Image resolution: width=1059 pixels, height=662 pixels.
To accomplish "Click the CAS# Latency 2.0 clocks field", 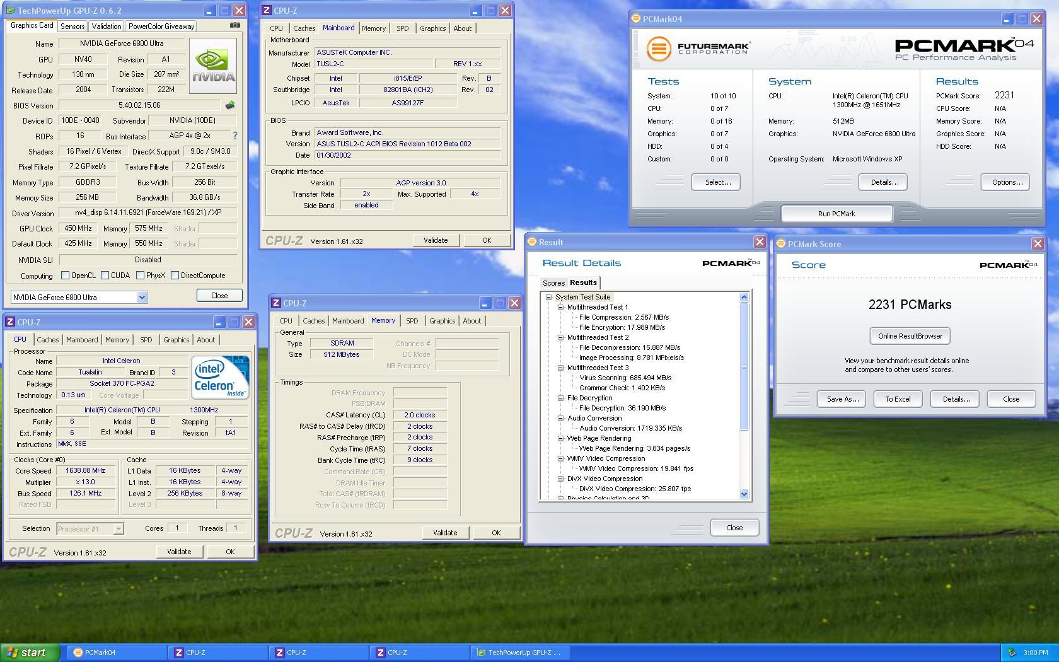I will tap(420, 415).
